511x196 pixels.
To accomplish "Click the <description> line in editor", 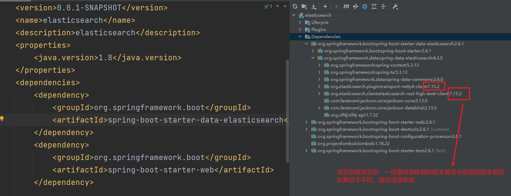I will point(108,33).
